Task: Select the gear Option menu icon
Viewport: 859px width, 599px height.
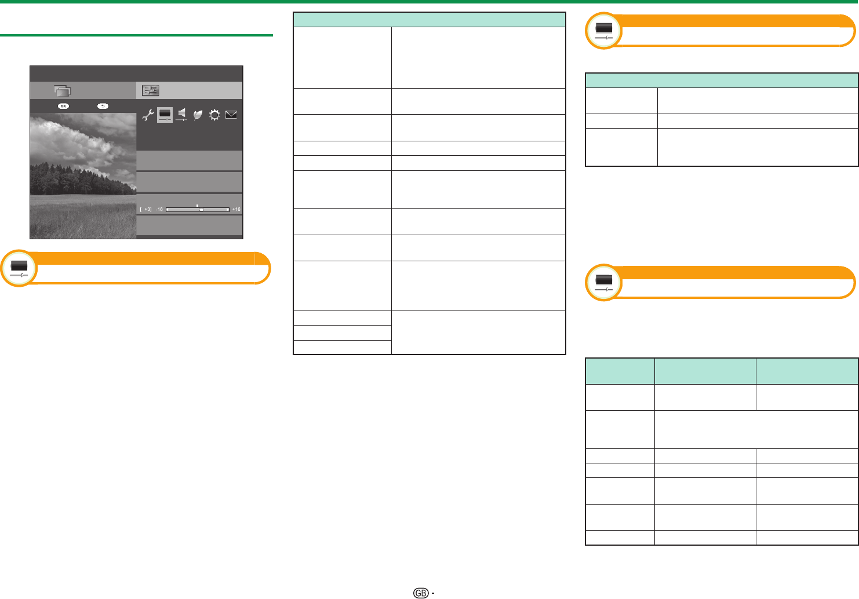Action: click(214, 115)
